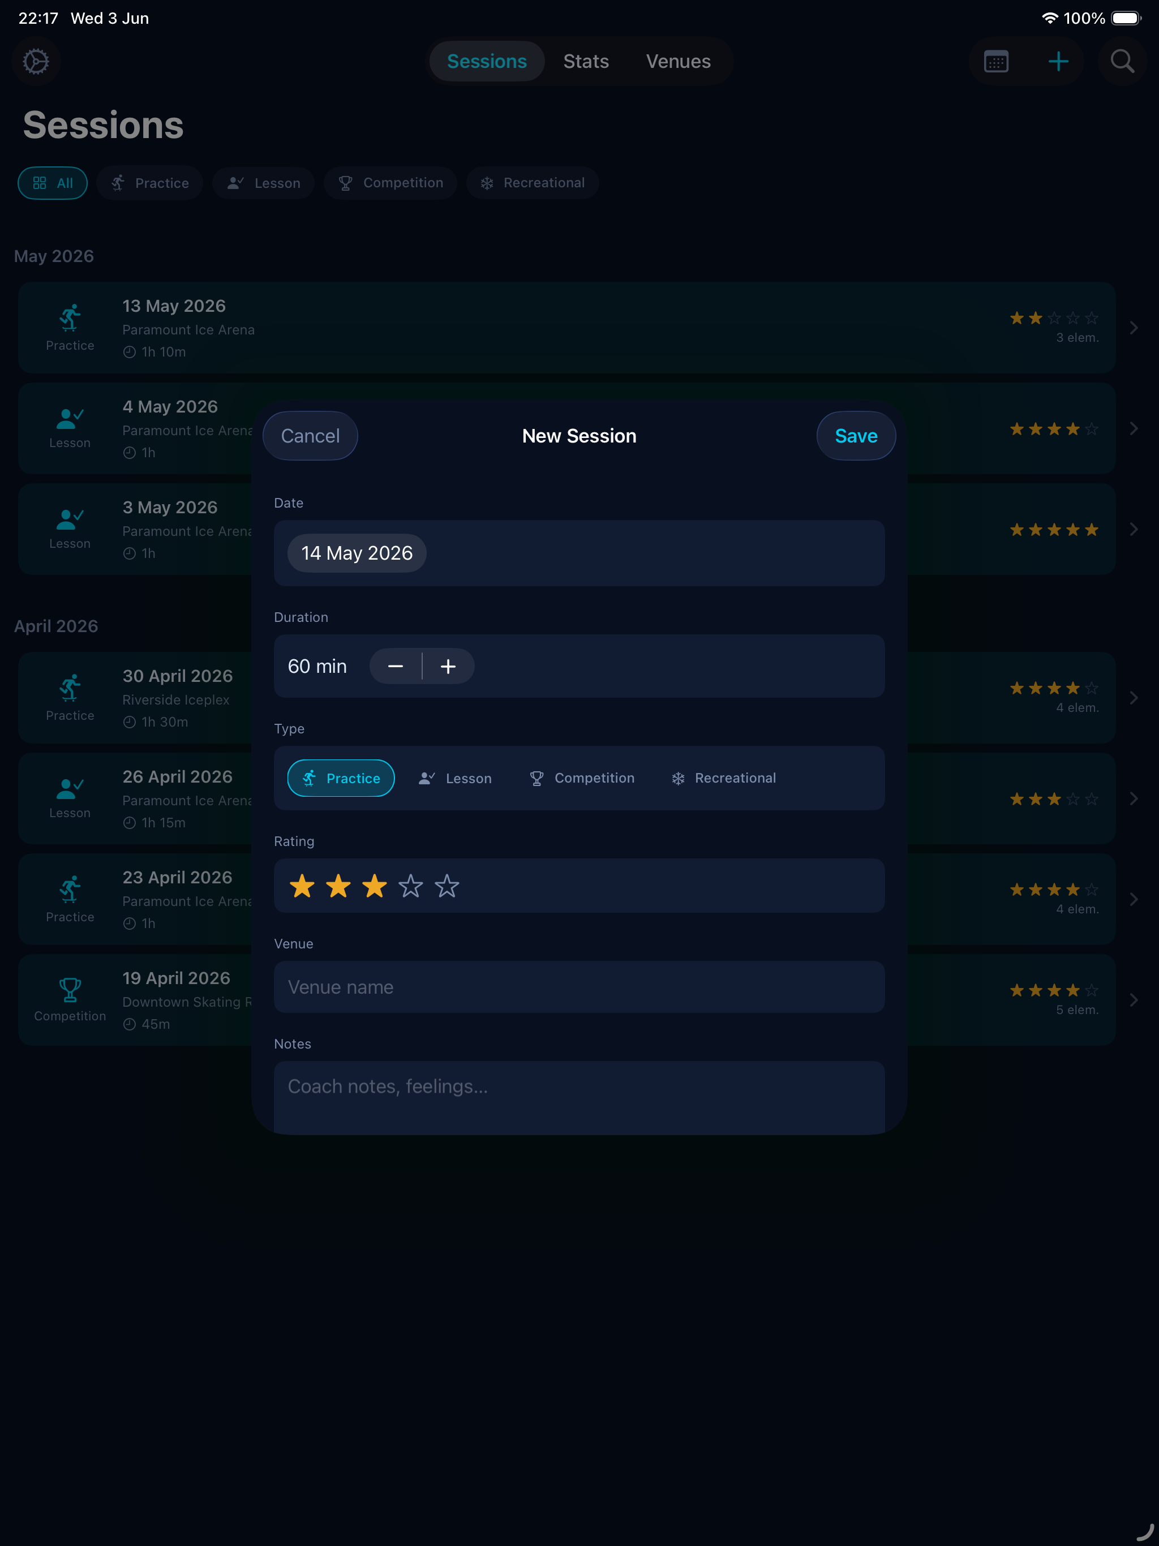This screenshot has height=1546, width=1159.
Task: Expand 23 April 2026 session chevron
Action: click(1134, 899)
